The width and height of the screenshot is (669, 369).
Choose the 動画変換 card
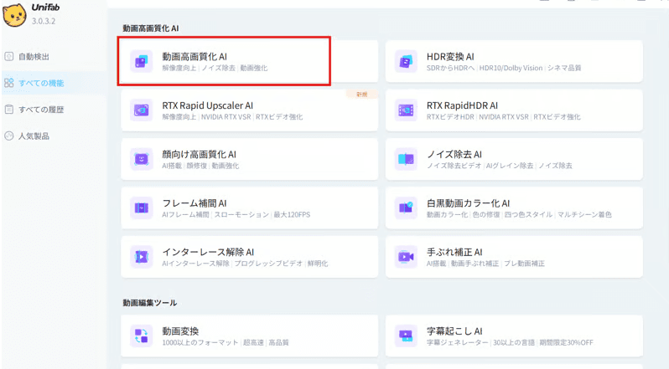250,336
